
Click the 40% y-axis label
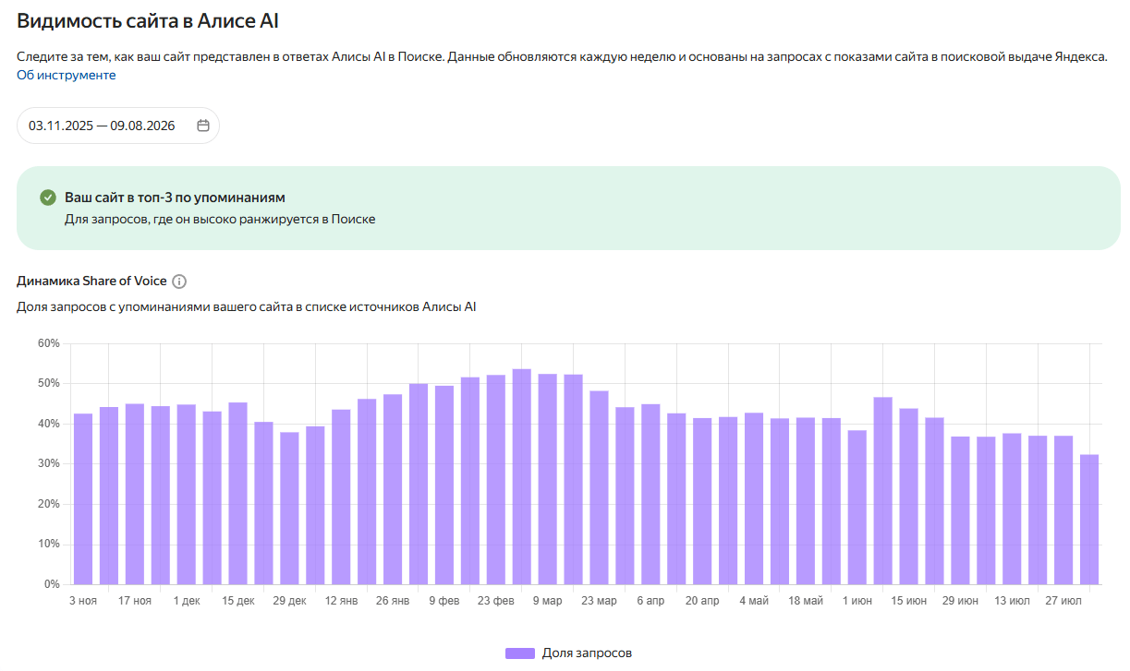point(48,424)
